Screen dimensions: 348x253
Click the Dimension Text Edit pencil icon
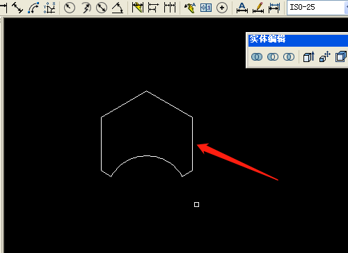(x=258, y=8)
